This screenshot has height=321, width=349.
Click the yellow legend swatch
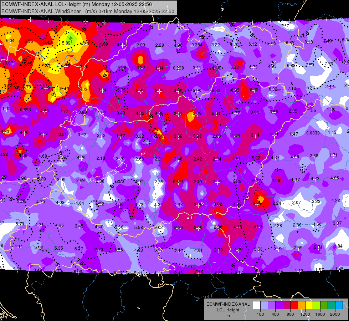[x=309, y=305]
